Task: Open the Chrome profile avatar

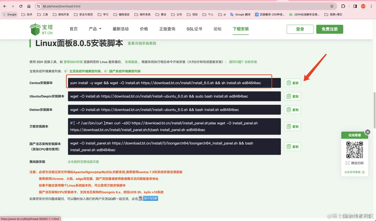Action: (x=363, y=6)
